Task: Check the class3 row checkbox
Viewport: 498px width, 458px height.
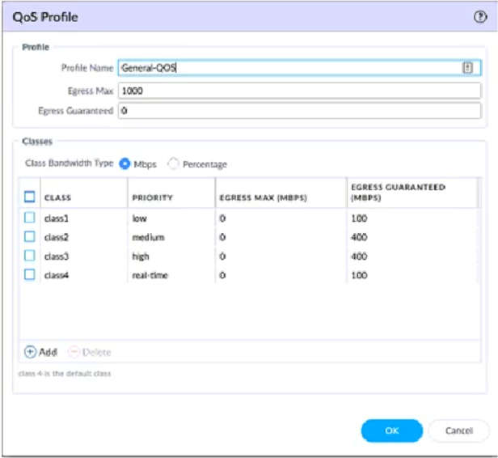Action: tap(30, 257)
